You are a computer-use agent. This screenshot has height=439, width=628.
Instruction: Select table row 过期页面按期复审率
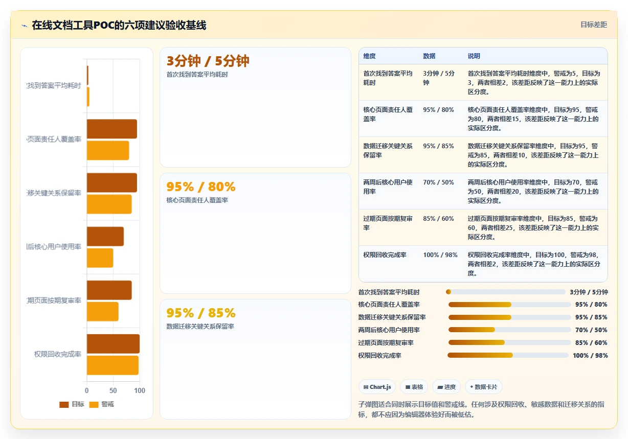[483, 227]
